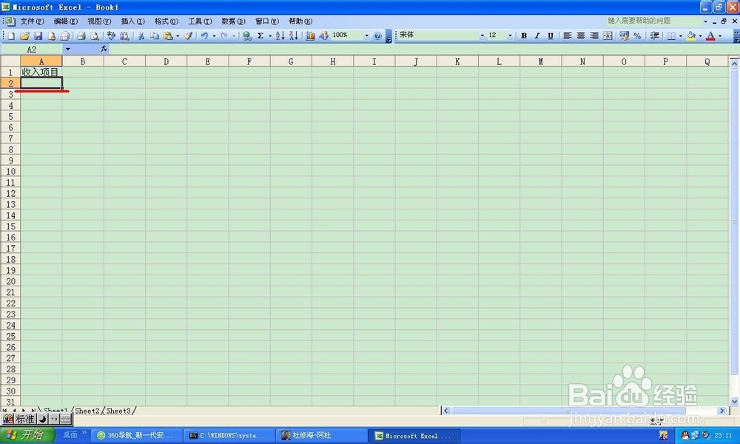Open the Name Box dropdown arrow
Screen dimensions: 740x444
click(x=67, y=49)
